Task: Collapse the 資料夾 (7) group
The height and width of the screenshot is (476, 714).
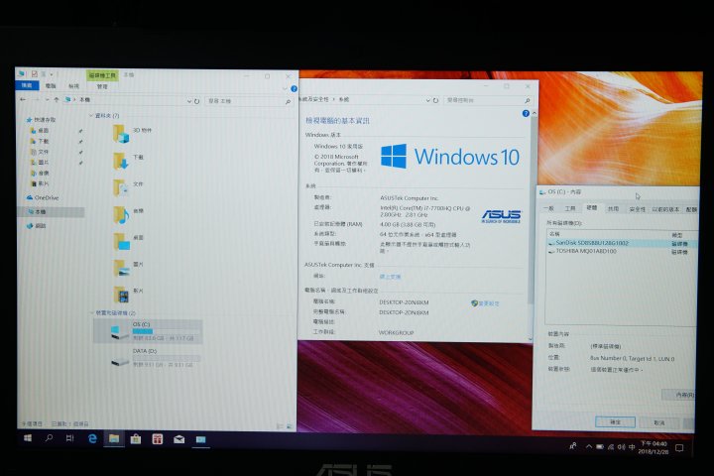Action: point(91,116)
